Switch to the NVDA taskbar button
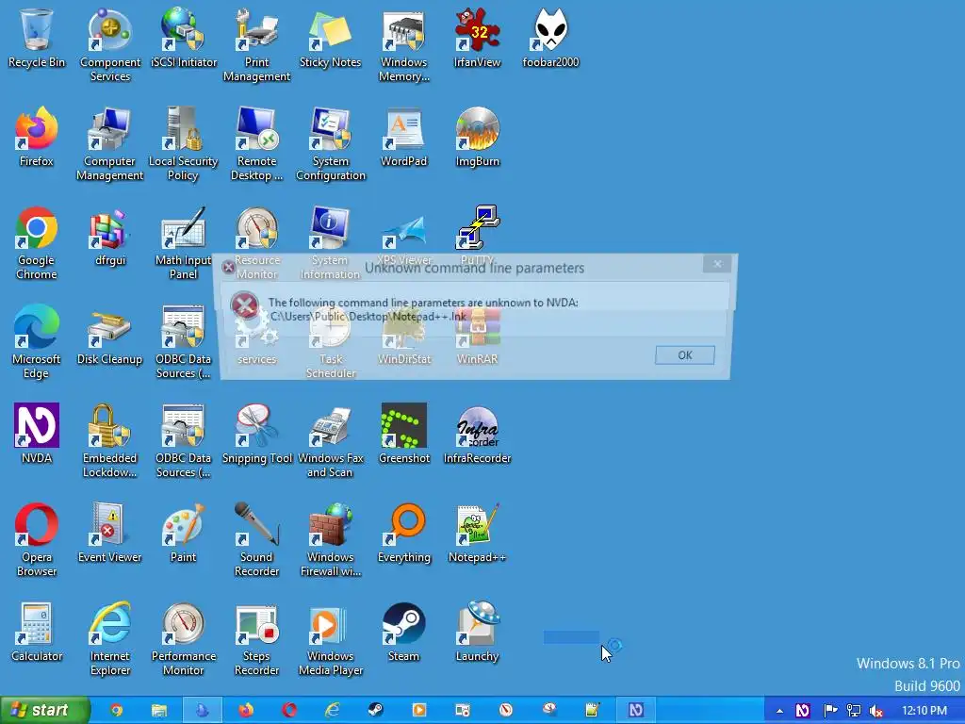 pos(636,711)
